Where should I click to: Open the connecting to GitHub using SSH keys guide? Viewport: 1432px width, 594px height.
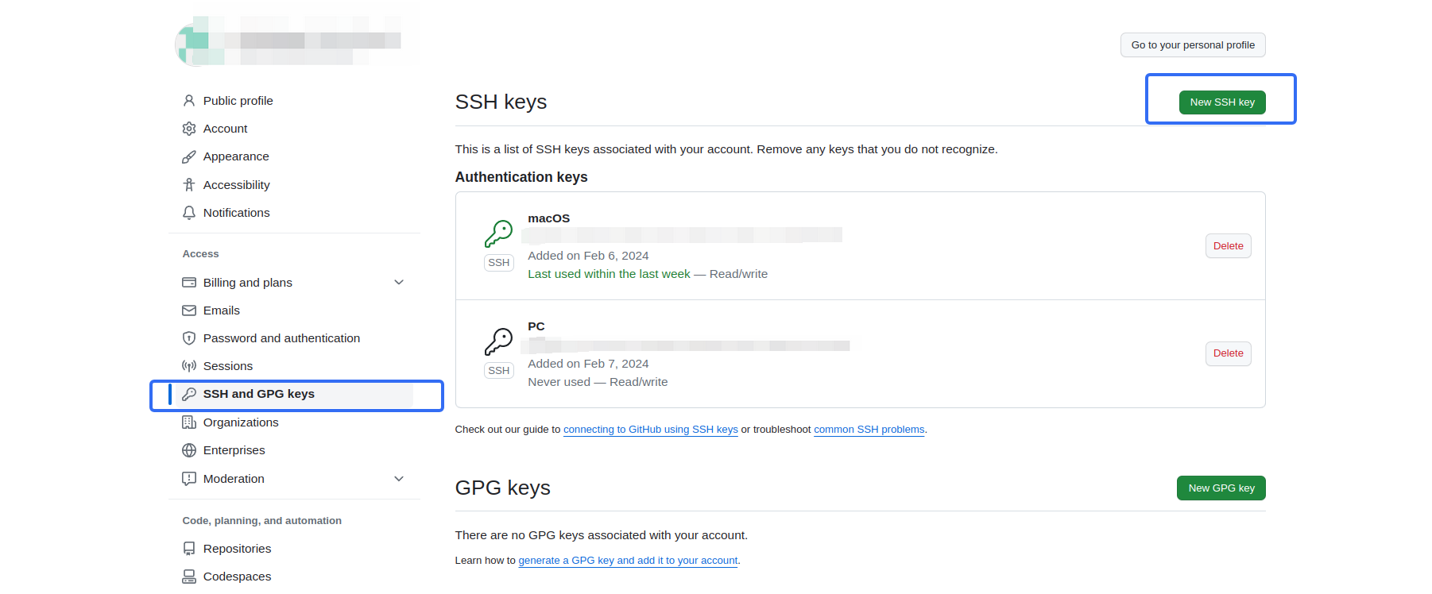649,429
